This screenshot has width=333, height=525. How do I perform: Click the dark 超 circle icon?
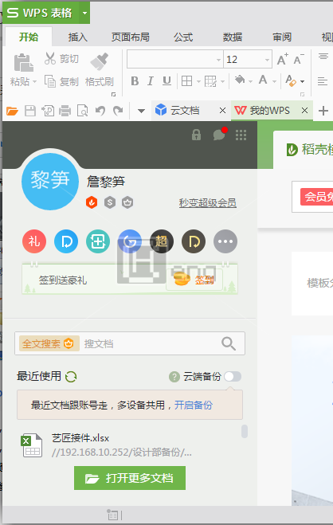click(162, 241)
